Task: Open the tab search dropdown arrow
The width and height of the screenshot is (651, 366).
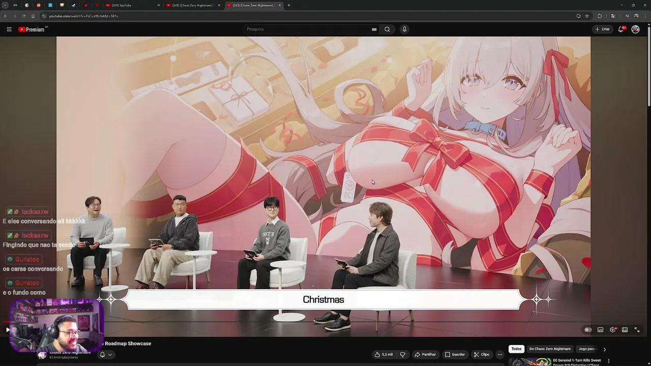Action: pyautogui.click(x=5, y=5)
